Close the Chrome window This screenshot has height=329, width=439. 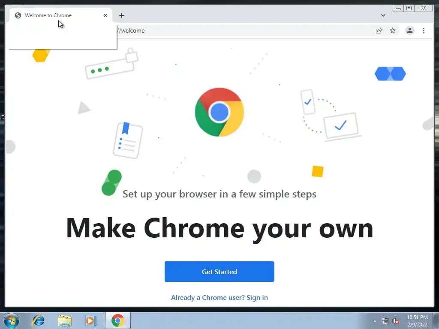pyautogui.click(x=424, y=9)
